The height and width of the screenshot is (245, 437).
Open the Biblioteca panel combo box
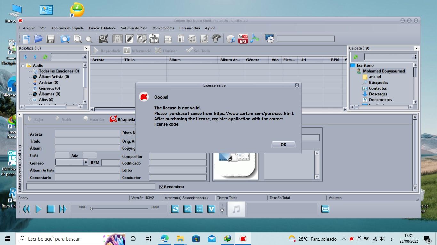point(69,57)
